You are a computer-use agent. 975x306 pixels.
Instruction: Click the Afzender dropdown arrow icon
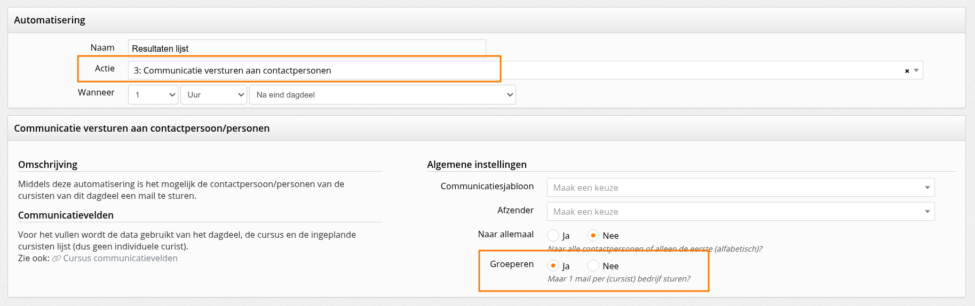(928, 212)
